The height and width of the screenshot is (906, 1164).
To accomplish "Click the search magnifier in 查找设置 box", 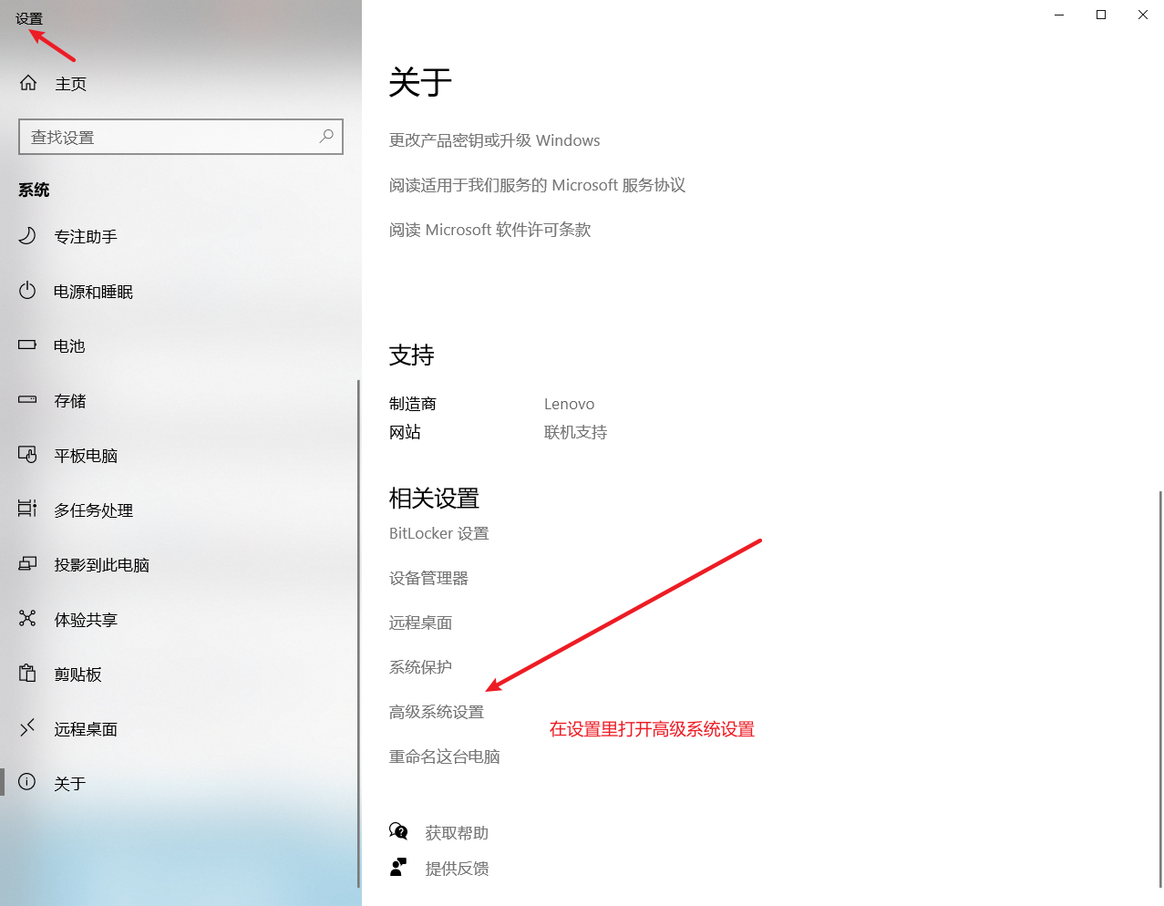I will (325, 136).
